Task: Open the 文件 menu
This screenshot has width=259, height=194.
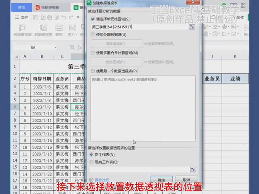Action: [21, 17]
